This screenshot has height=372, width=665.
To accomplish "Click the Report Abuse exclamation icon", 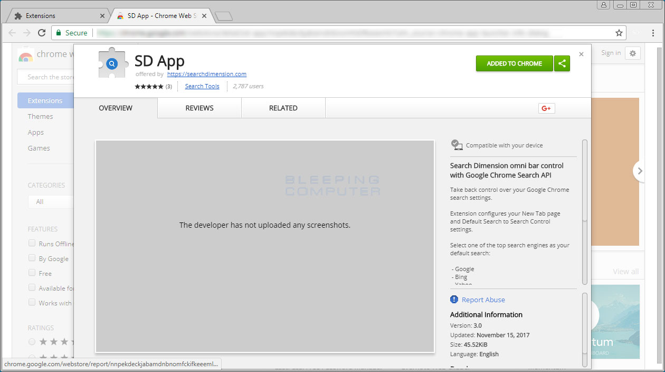I will tap(454, 300).
